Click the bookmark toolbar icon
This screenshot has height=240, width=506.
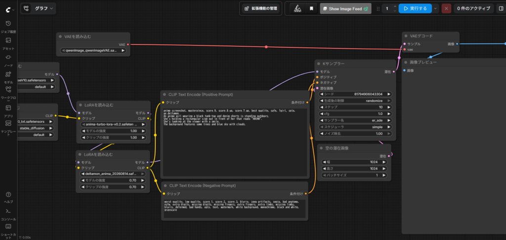click(311, 9)
